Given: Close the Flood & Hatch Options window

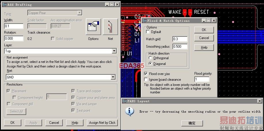Looking at the screenshot, I should click(214, 21).
